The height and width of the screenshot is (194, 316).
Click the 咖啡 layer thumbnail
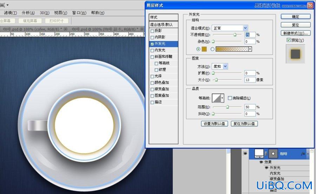pos(259,154)
